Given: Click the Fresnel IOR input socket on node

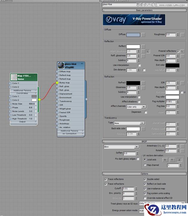Looking at the screenshot, I should point(57,112).
